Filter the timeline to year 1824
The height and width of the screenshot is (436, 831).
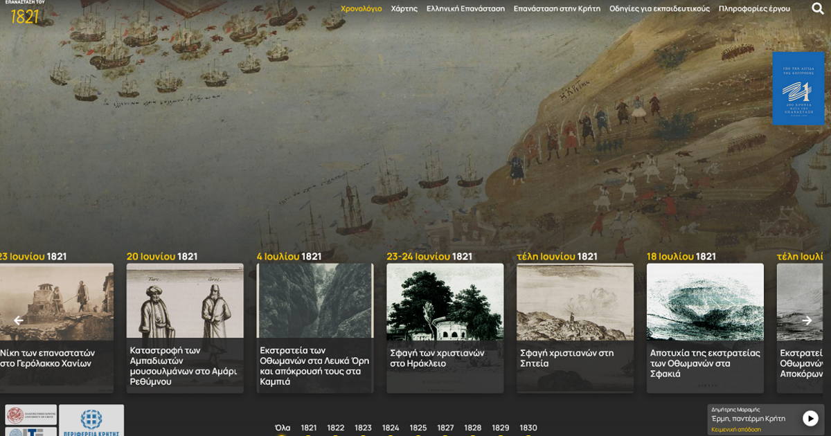(x=391, y=428)
